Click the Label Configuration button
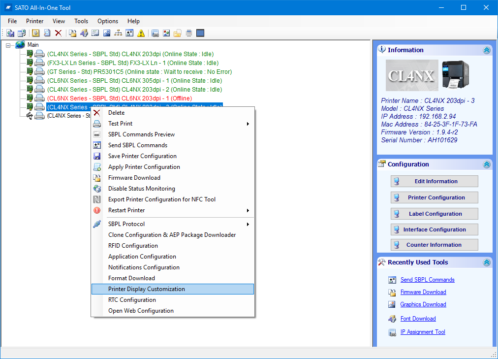 434,214
